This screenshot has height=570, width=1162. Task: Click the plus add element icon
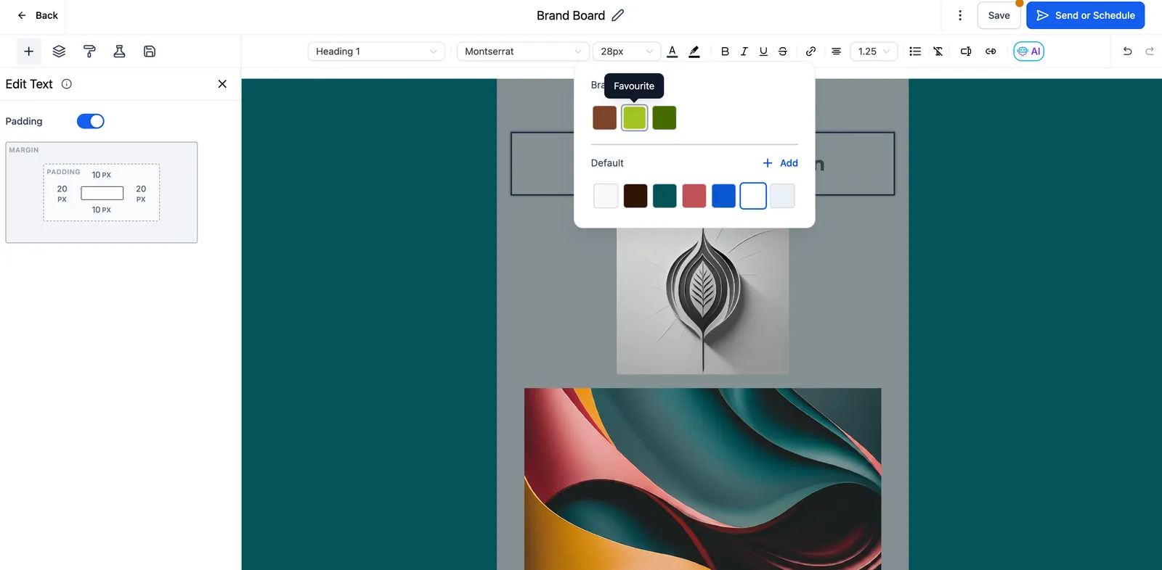pos(29,51)
